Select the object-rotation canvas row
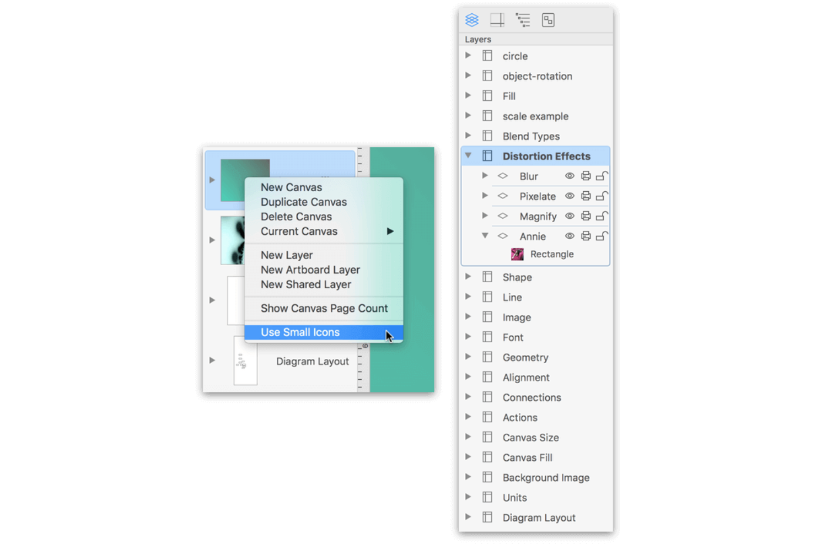This screenshot has height=544, width=816. pyautogui.click(x=535, y=76)
